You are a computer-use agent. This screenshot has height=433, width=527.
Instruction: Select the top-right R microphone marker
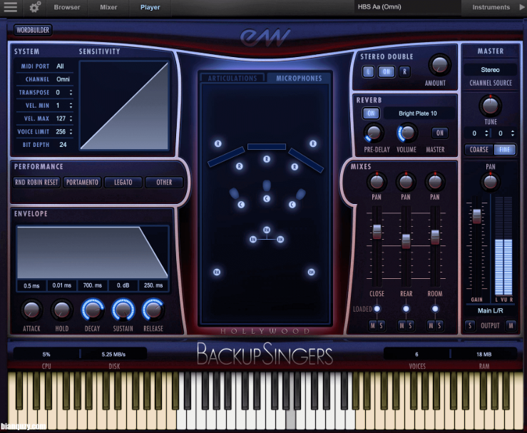coord(313,143)
